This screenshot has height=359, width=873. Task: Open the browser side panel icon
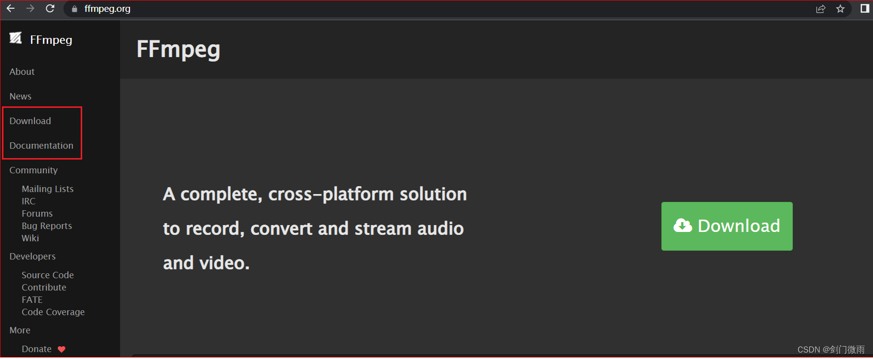click(864, 8)
